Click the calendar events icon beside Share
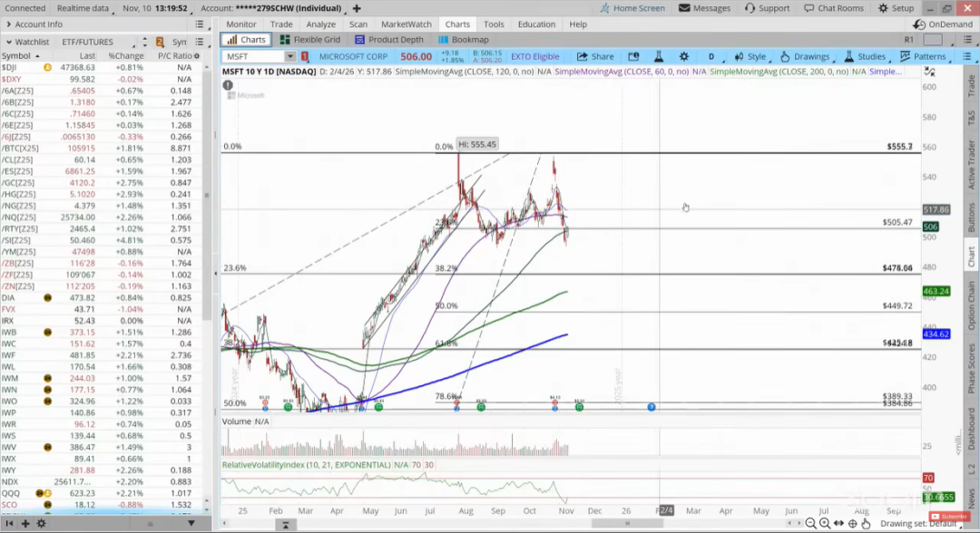Screen dimensions: 980x533 [633, 56]
